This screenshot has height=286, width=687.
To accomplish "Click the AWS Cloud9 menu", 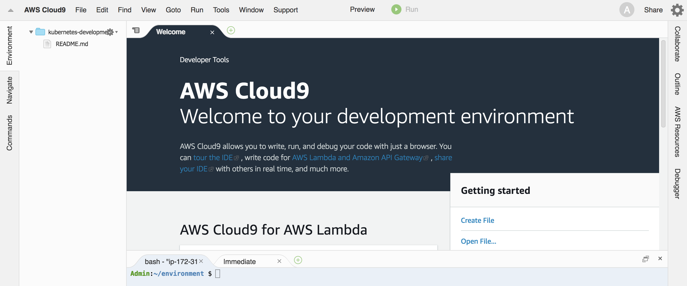I will [45, 10].
